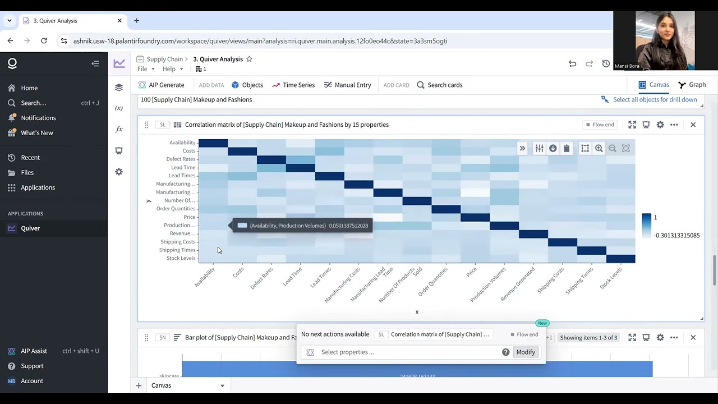718x404 pixels.
Task: Close the correlation matrix card
Action: tap(693, 125)
